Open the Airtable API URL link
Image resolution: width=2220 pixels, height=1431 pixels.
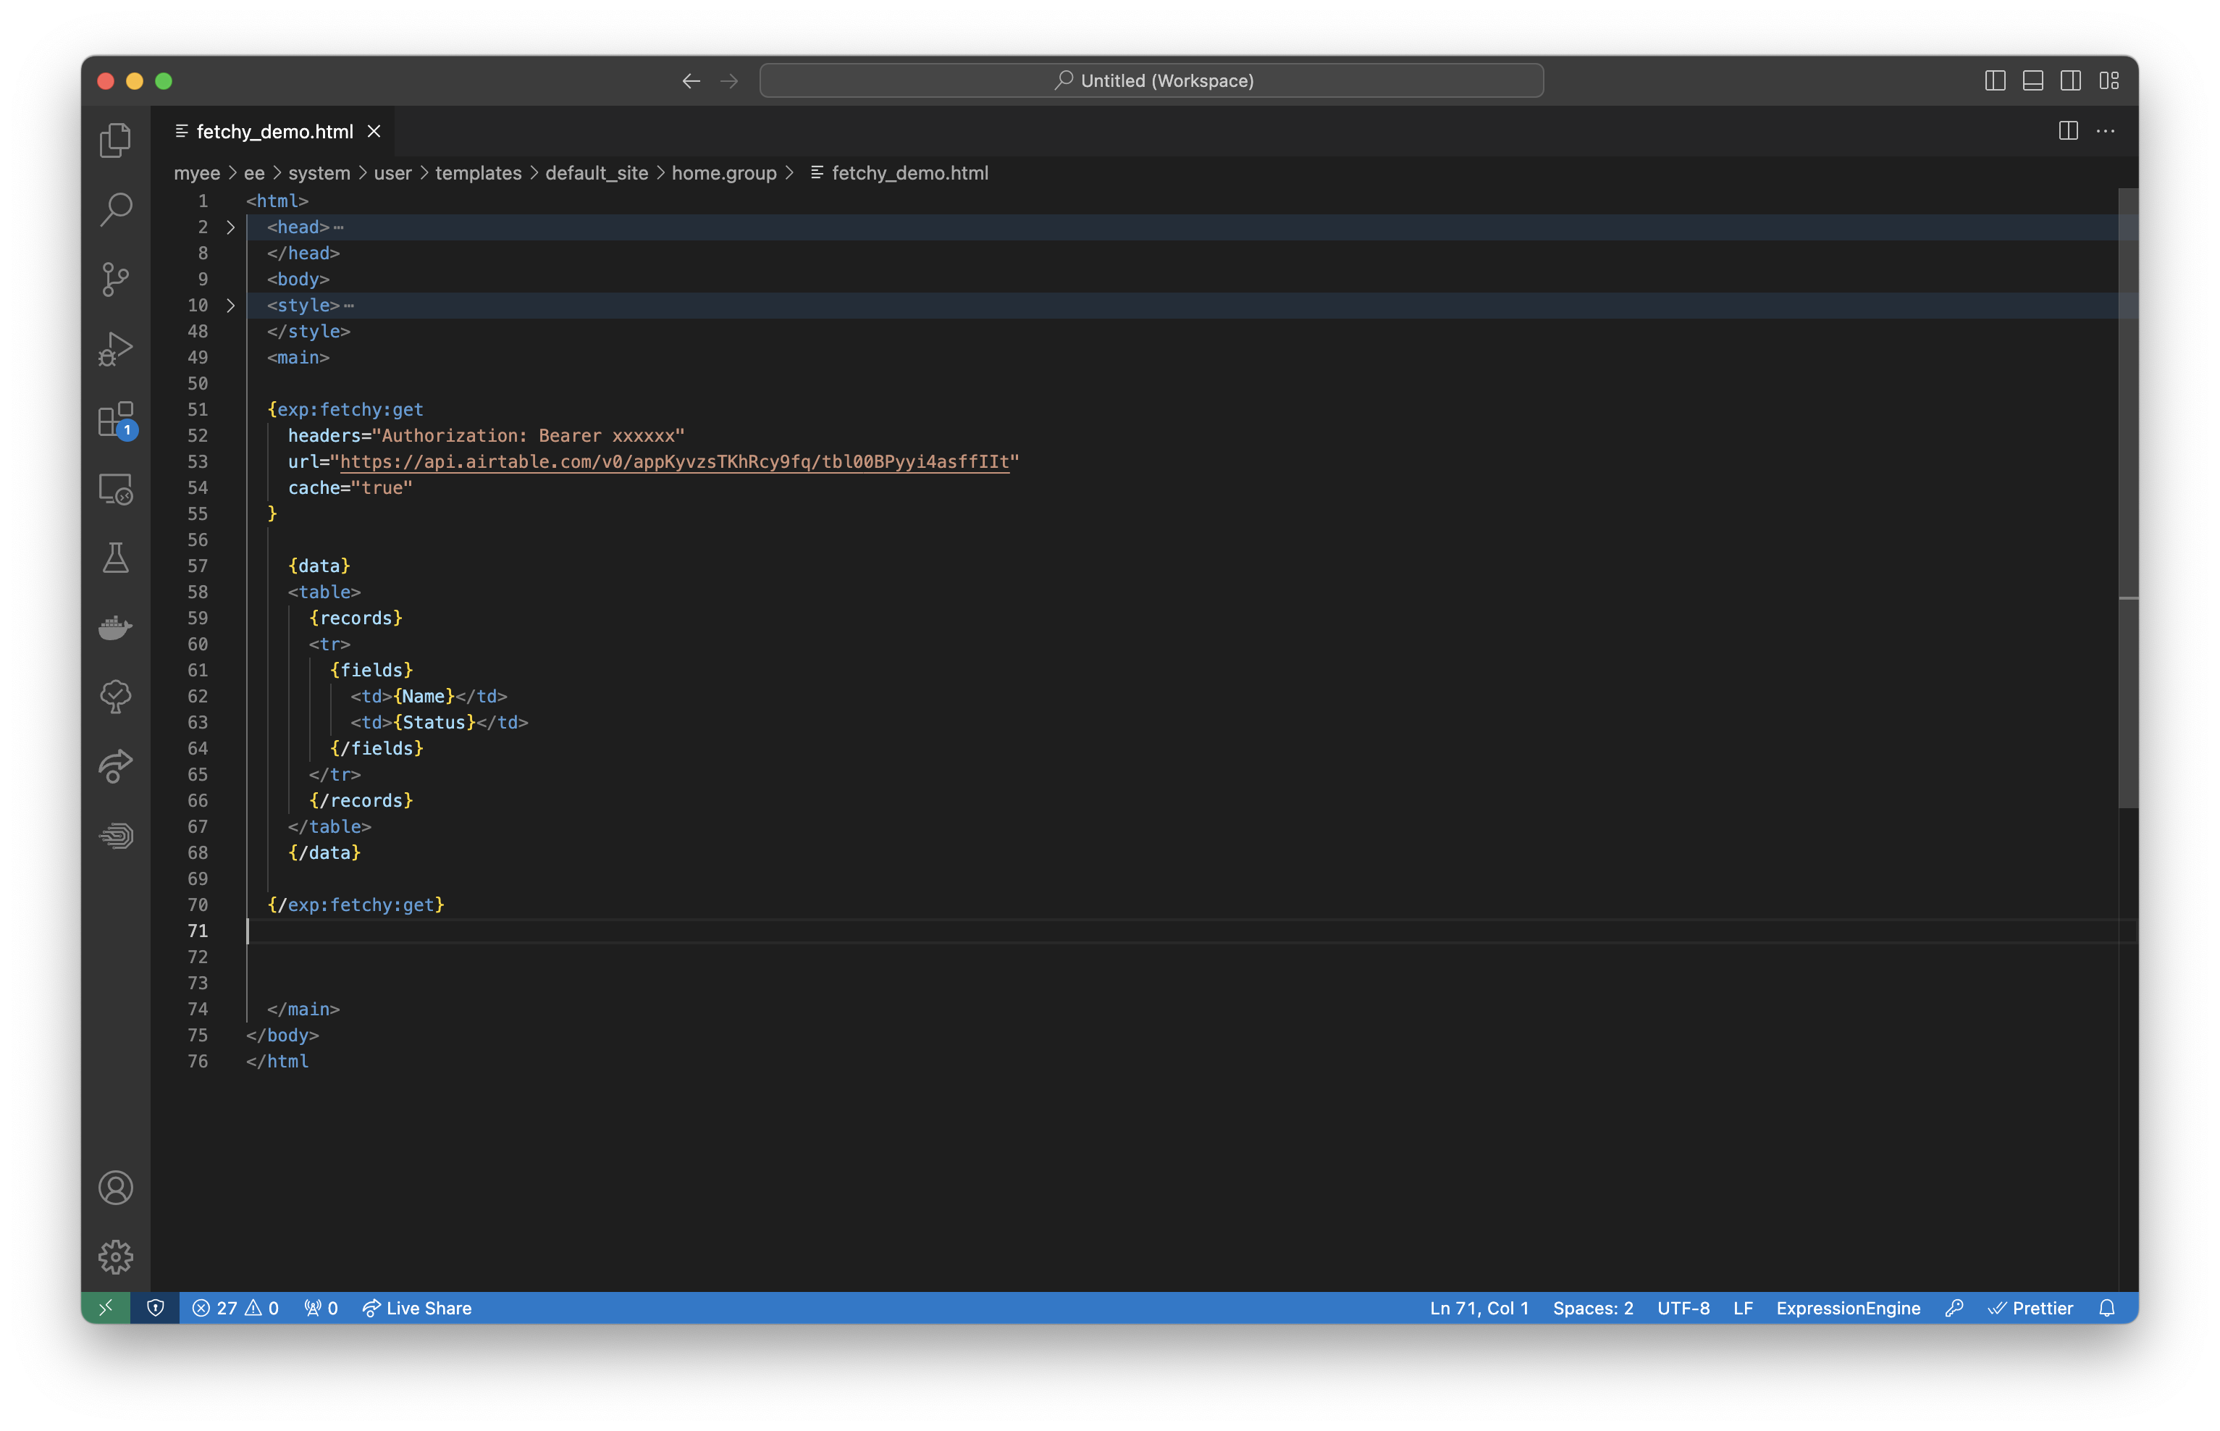pos(674,462)
